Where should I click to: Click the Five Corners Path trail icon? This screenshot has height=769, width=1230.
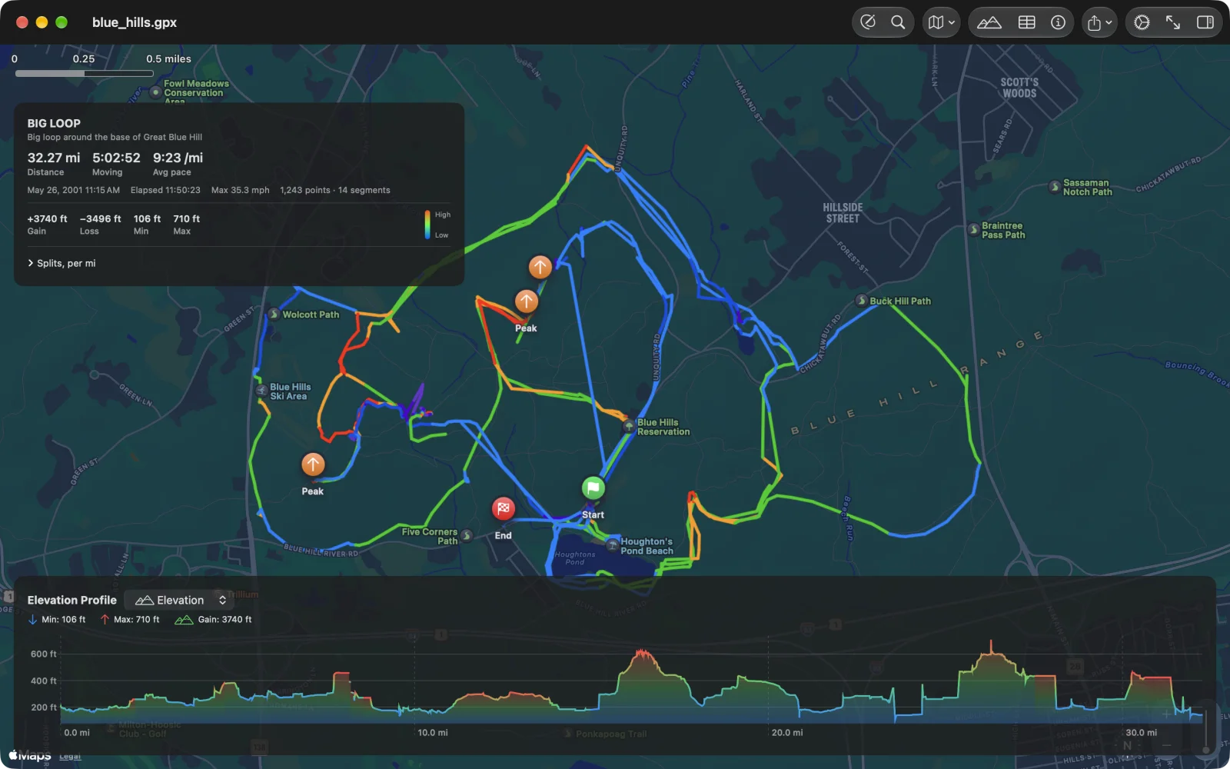pos(467,536)
